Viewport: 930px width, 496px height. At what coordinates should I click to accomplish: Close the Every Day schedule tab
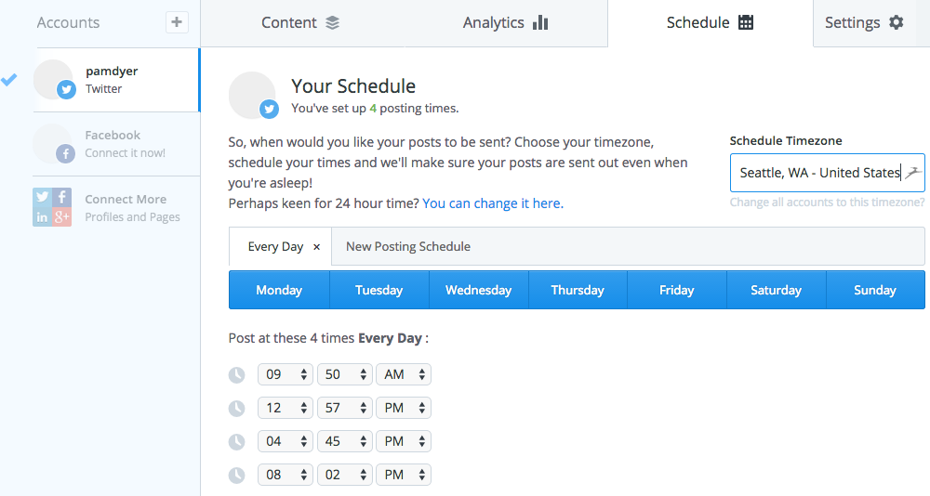coord(316,247)
